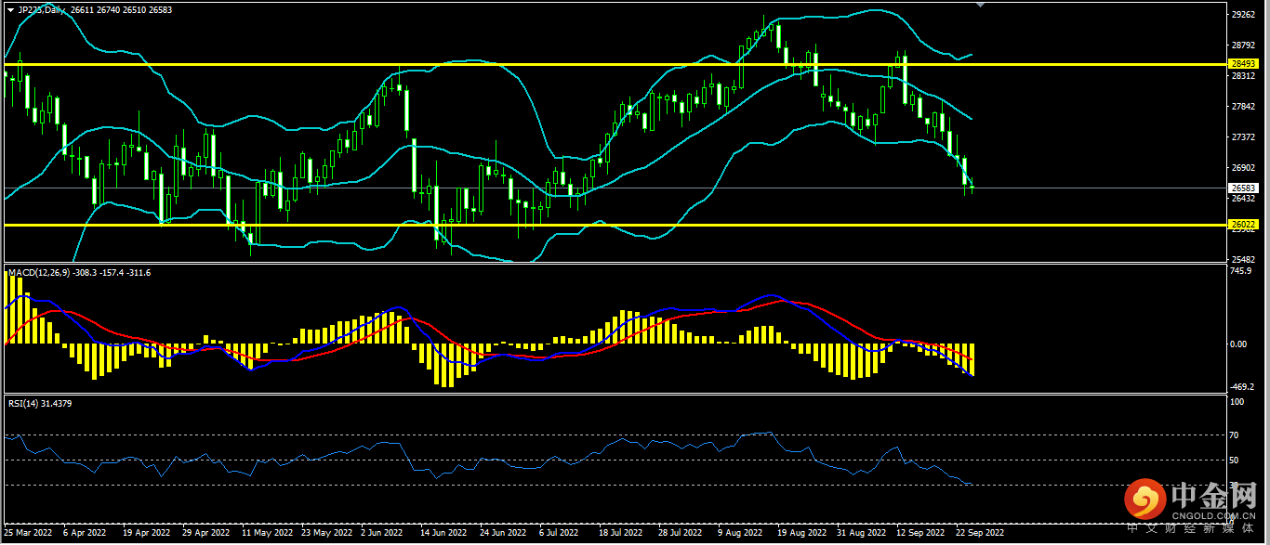Click the 27372 price scale value

[1243, 137]
